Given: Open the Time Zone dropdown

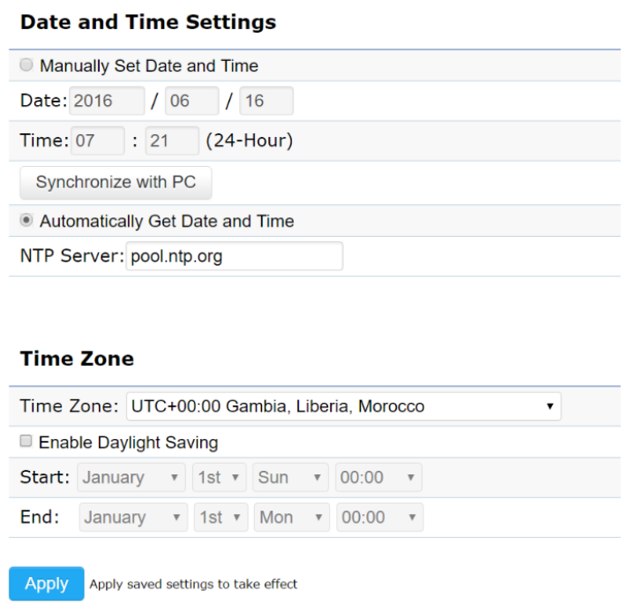Looking at the screenshot, I should [x=343, y=406].
